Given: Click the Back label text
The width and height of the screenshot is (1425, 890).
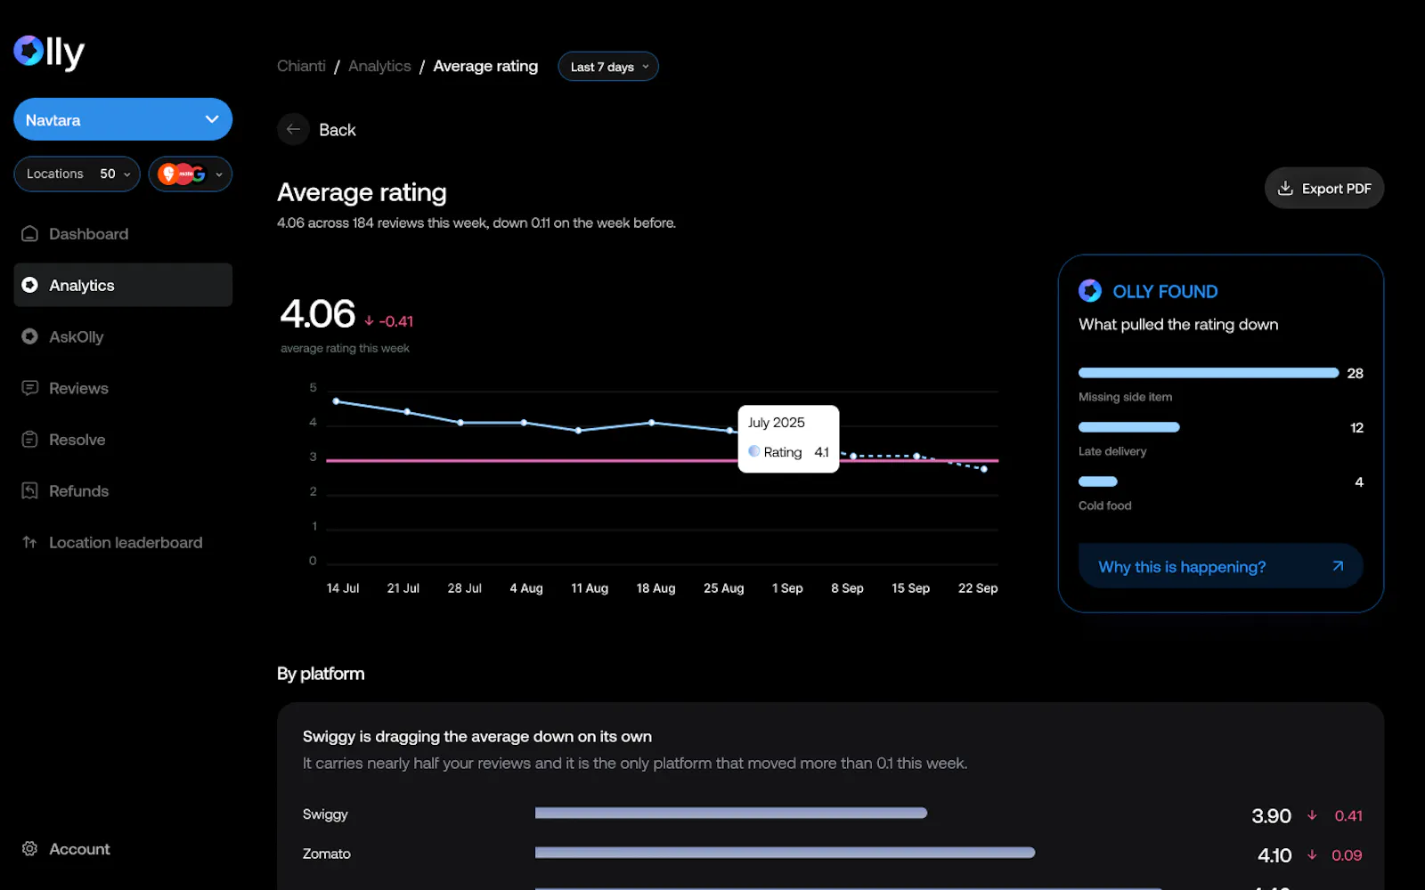Looking at the screenshot, I should pyautogui.click(x=338, y=130).
